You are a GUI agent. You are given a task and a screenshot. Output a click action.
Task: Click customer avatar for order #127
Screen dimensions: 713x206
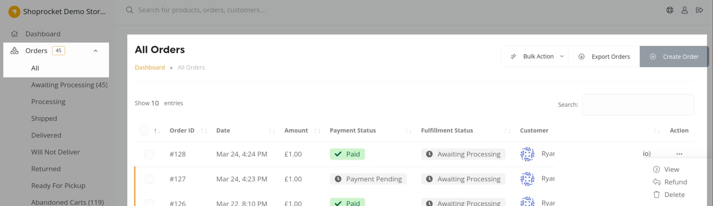(x=527, y=179)
